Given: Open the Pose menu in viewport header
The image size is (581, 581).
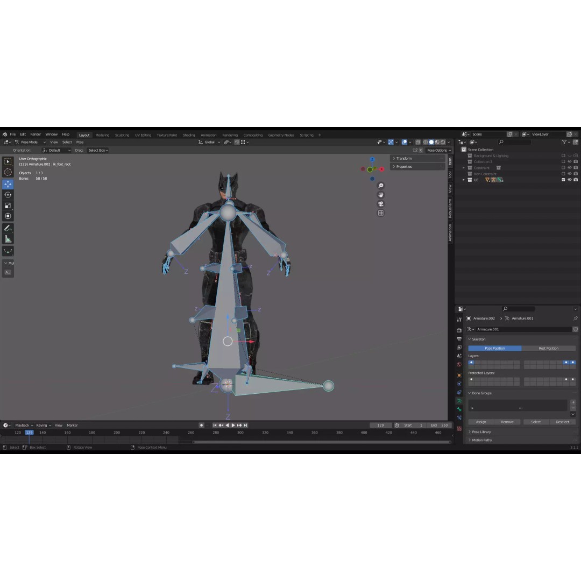Looking at the screenshot, I should coord(80,142).
